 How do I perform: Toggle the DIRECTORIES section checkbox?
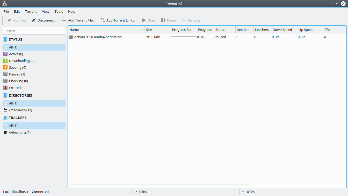coord(5,95)
